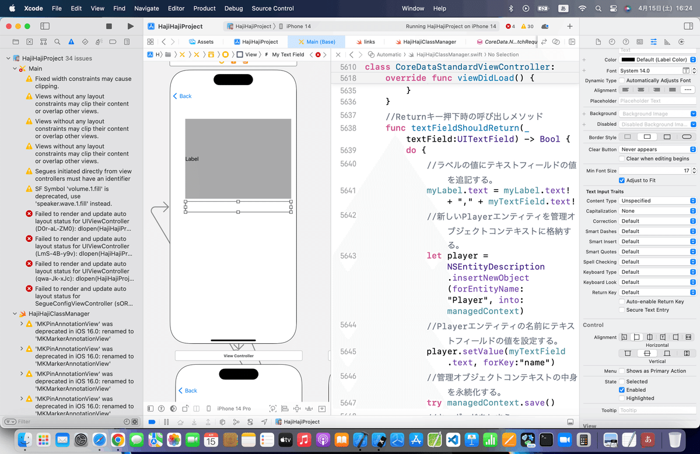Open the Find navigator magnifier
The image size is (700, 454).
coord(57,42)
